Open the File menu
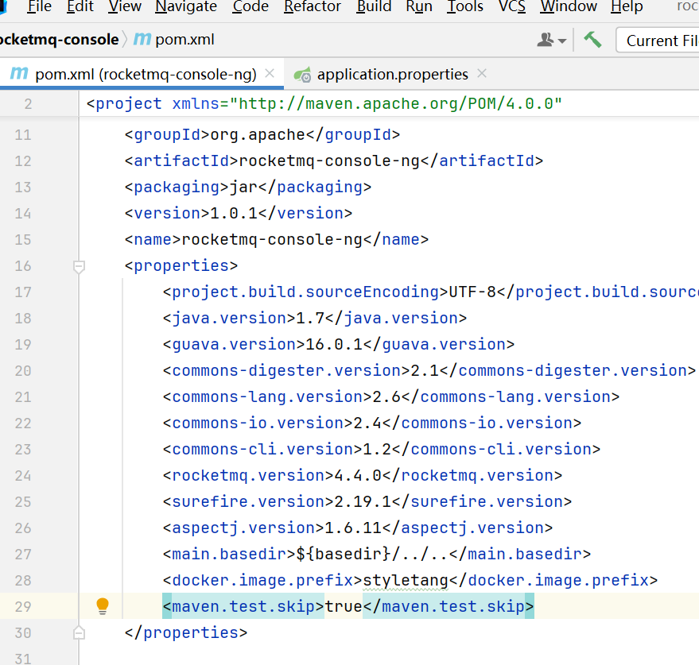The width and height of the screenshot is (699, 665). click(39, 6)
